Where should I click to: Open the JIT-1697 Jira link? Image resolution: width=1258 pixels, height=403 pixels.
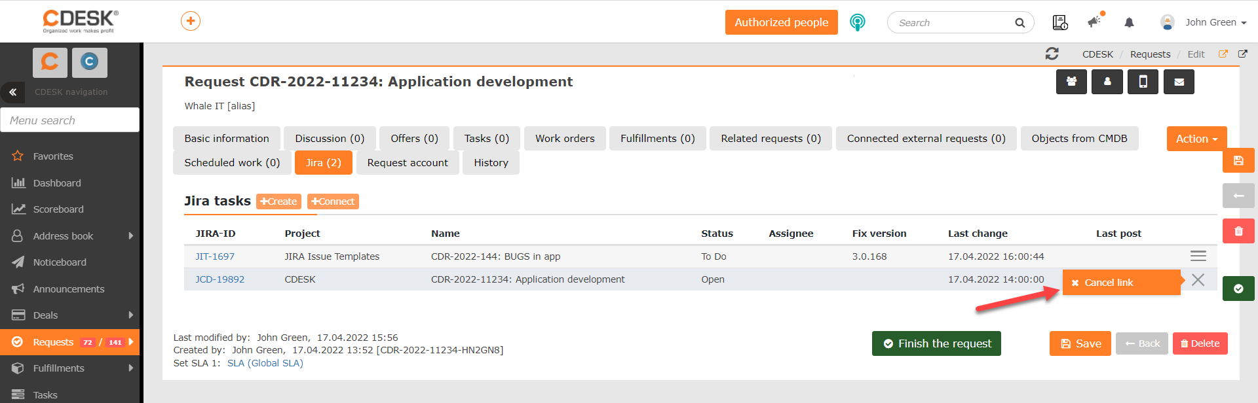pos(215,256)
